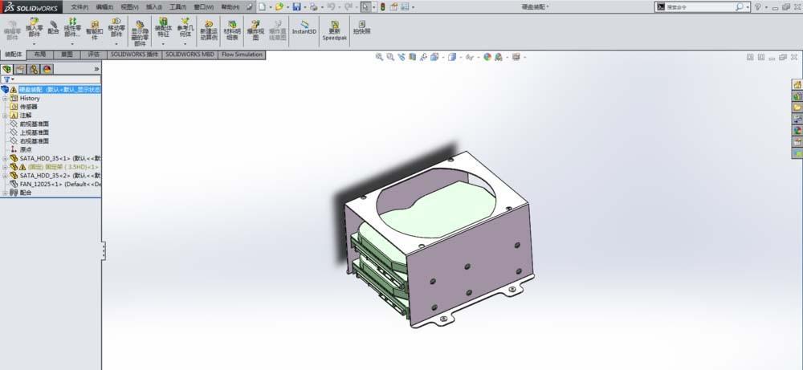Click the Zoom to Area icon
Viewport: 803px width, 370px height.
(x=390, y=57)
